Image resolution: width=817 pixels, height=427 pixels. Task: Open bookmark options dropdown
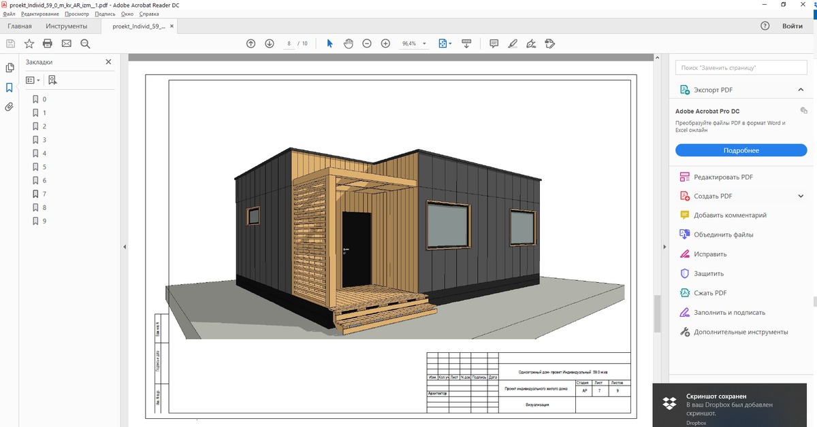tap(33, 80)
